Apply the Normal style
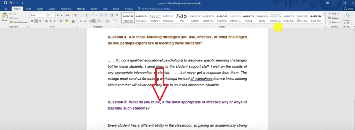Viewport: 355px width, 130px height. point(128,18)
